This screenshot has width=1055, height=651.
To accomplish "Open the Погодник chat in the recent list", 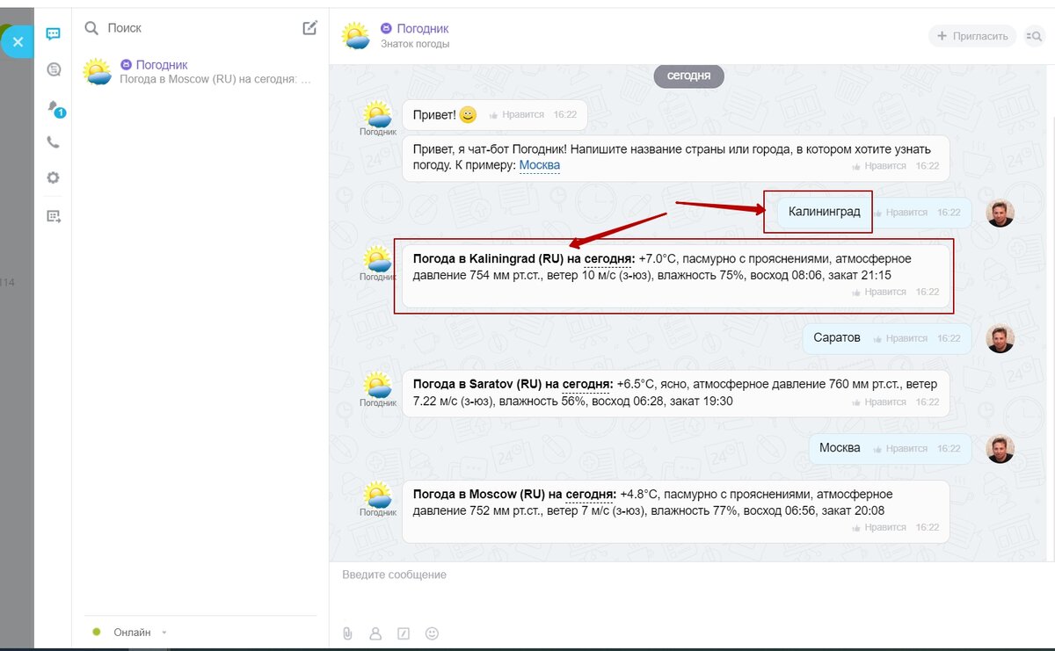I will 200,72.
